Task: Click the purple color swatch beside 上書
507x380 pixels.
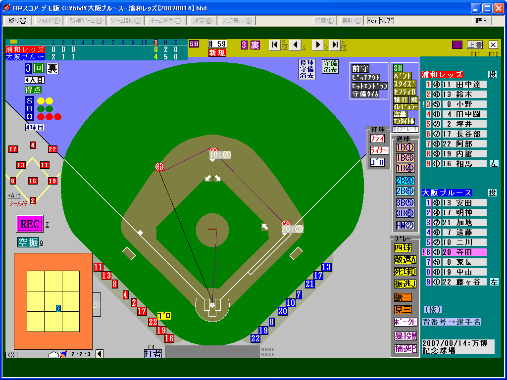Action: coord(457,45)
